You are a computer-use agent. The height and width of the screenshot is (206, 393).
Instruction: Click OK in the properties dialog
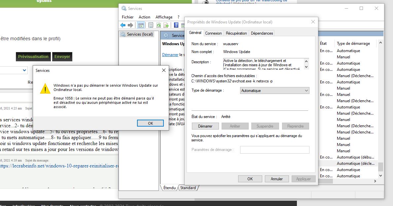[250, 179]
